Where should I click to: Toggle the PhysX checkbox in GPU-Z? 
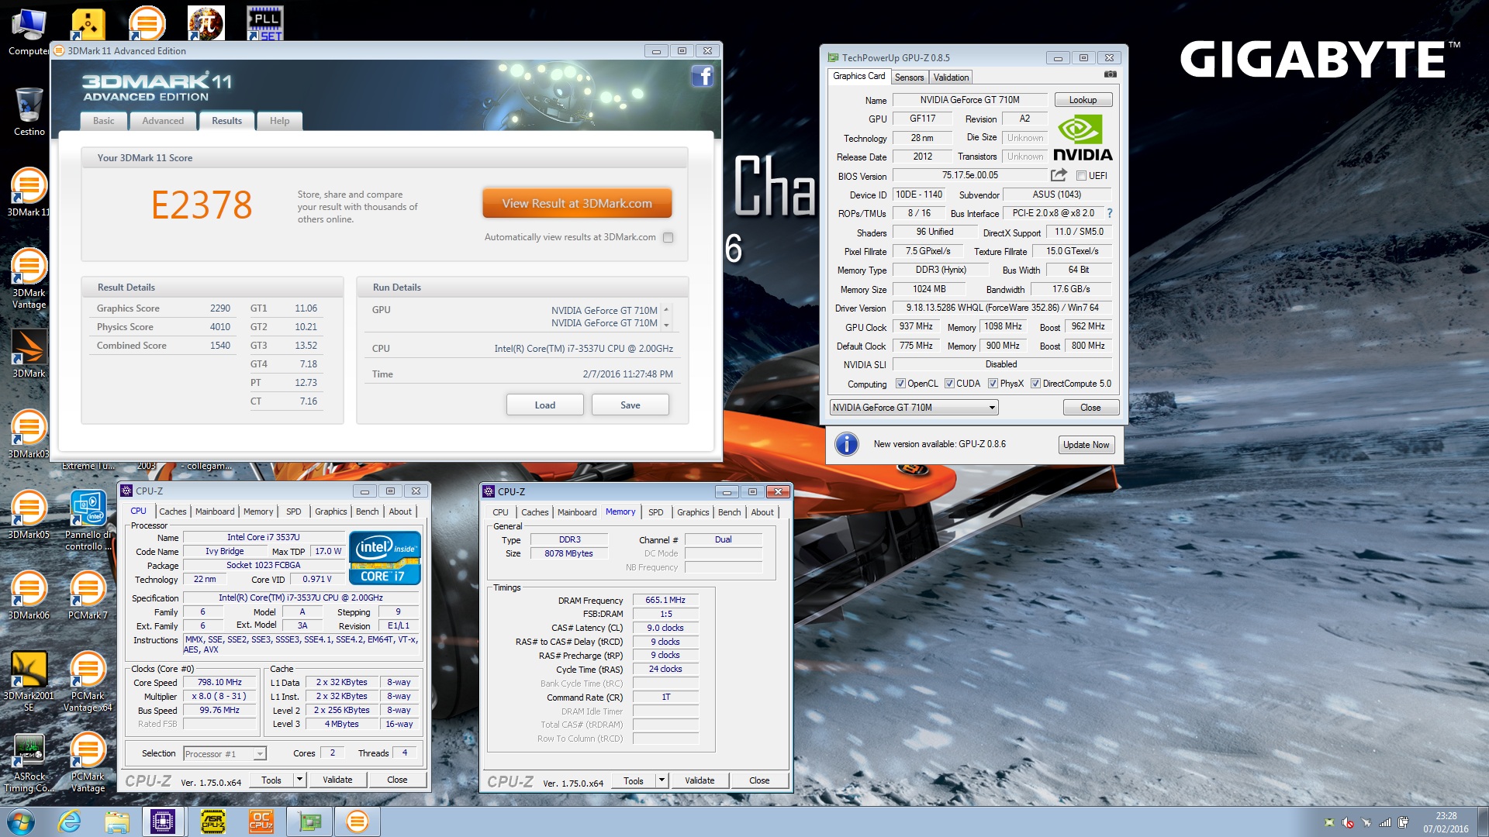point(993,384)
